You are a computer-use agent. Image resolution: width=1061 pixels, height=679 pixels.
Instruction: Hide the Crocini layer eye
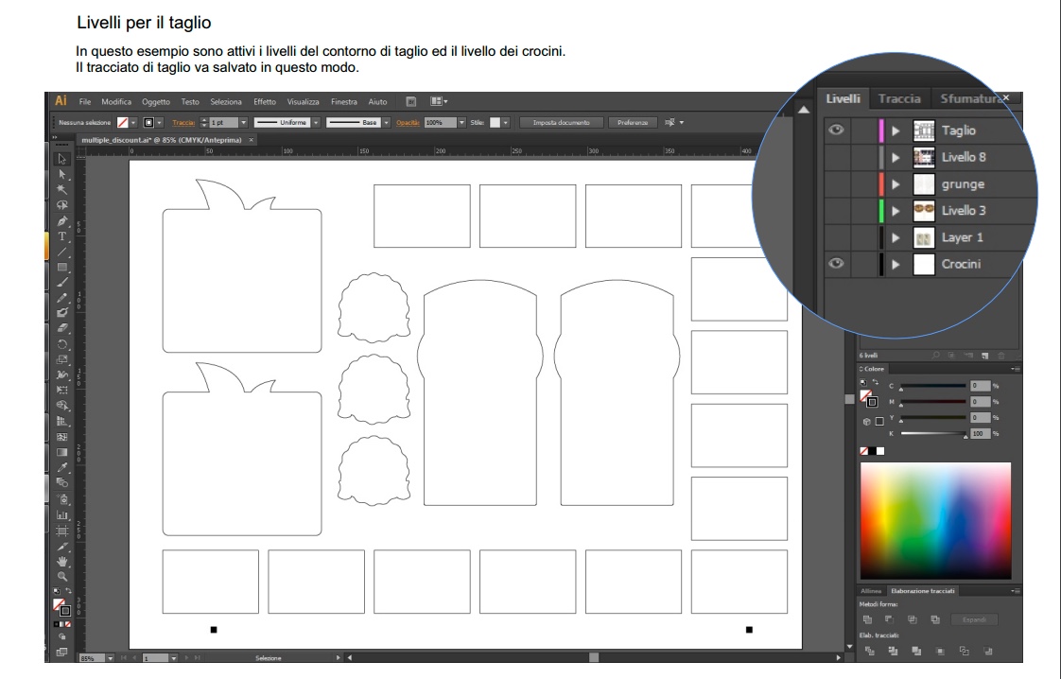click(836, 263)
